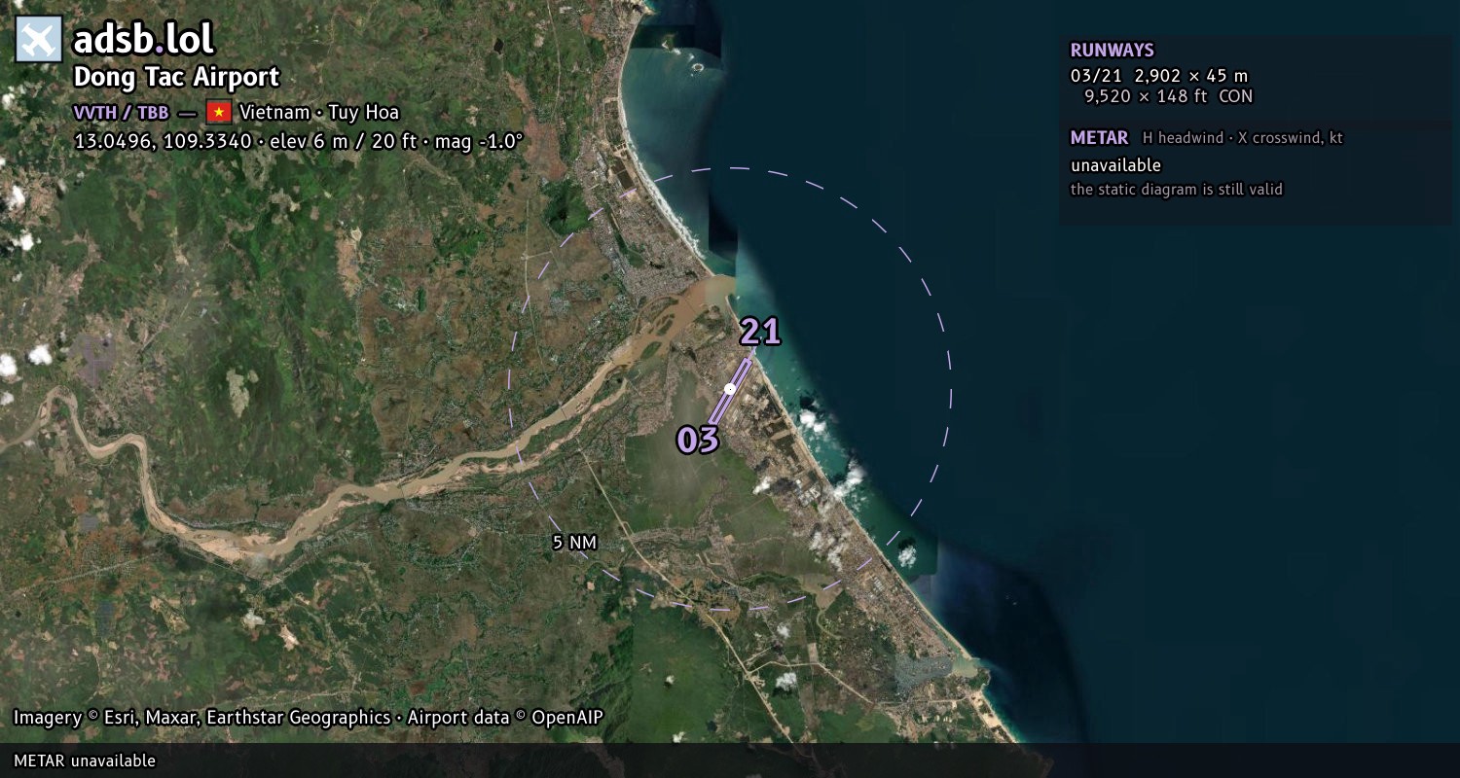The image size is (1460, 778).
Task: Click the coordinates and elevation line "13.0496, 109.3340"
Action: [x=299, y=141]
